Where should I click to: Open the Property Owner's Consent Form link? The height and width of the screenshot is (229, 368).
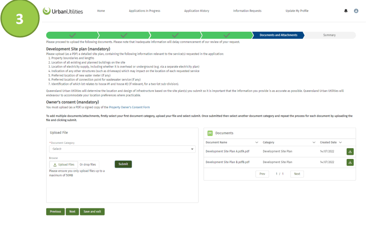[x=129, y=107]
